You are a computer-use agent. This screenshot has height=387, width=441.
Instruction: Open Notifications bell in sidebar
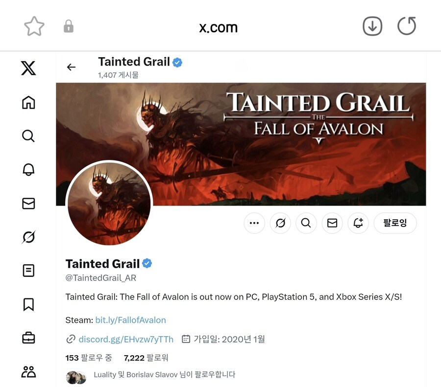point(28,170)
